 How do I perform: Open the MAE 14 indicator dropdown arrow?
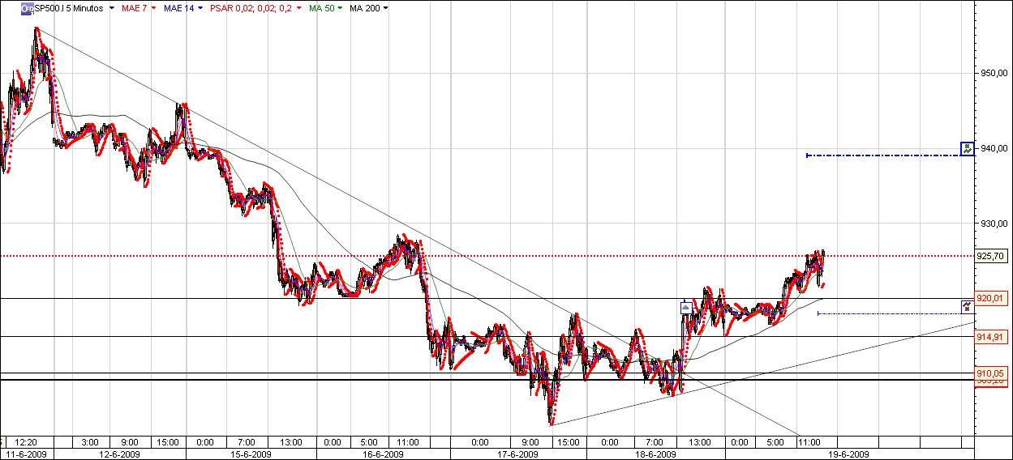coord(200,8)
